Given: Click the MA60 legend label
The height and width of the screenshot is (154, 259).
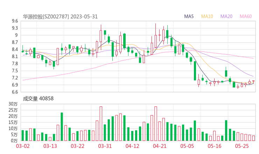Looking at the screenshot, I should [x=246, y=16].
